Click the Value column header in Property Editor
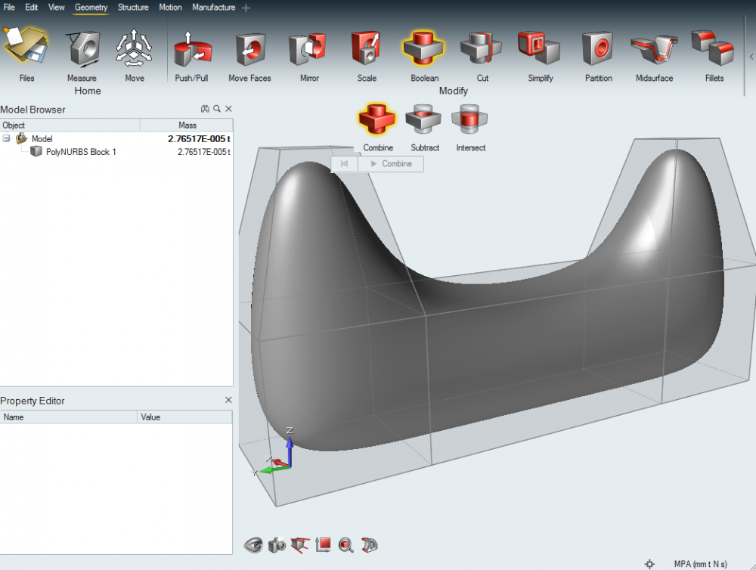The width and height of the screenshot is (756, 570). pos(184,417)
